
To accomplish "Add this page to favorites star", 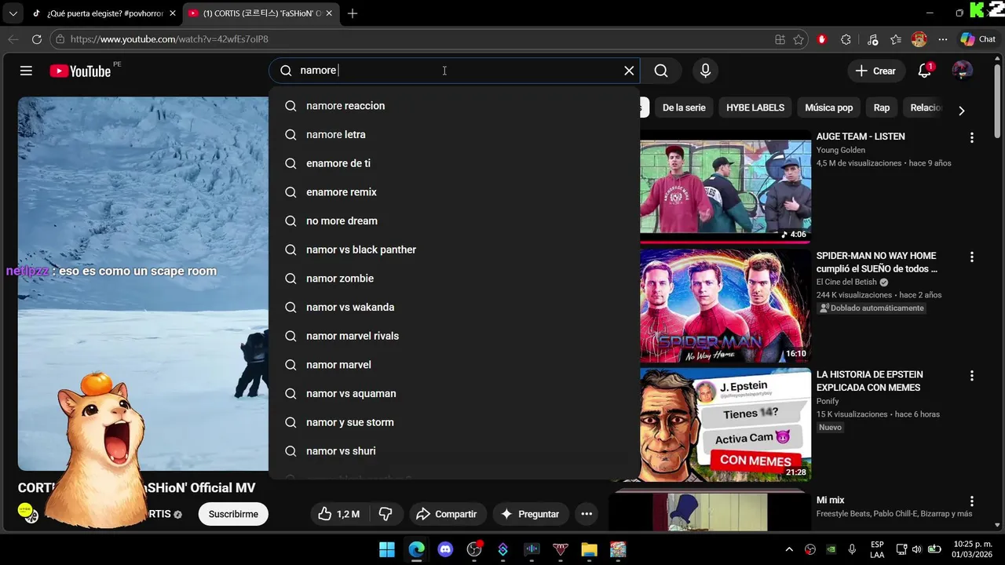I will [x=799, y=39].
